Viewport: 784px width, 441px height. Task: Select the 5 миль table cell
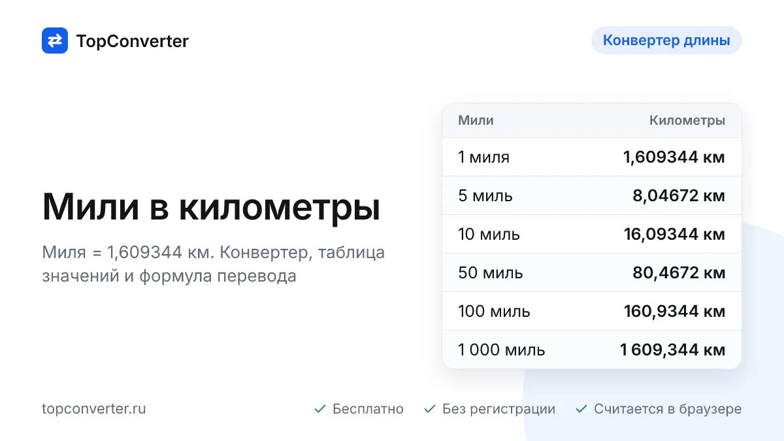click(485, 196)
